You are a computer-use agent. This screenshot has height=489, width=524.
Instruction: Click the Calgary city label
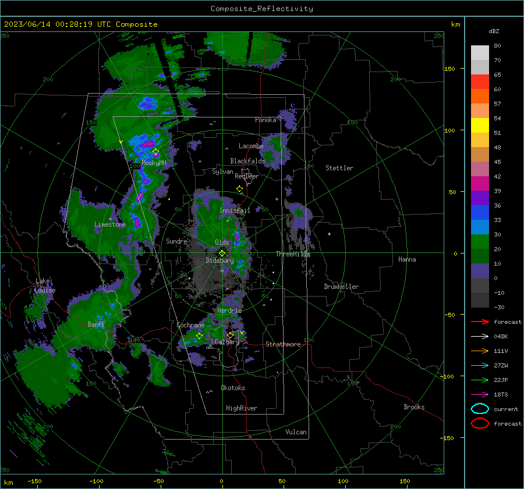(x=227, y=342)
